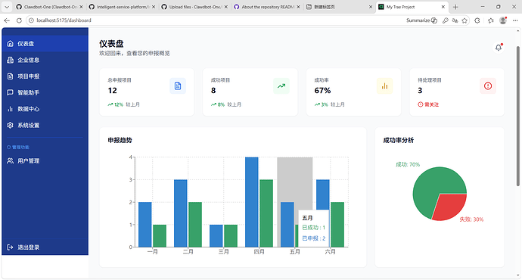Click the 五月 x-axis label
The image size is (522, 280).
(294, 252)
